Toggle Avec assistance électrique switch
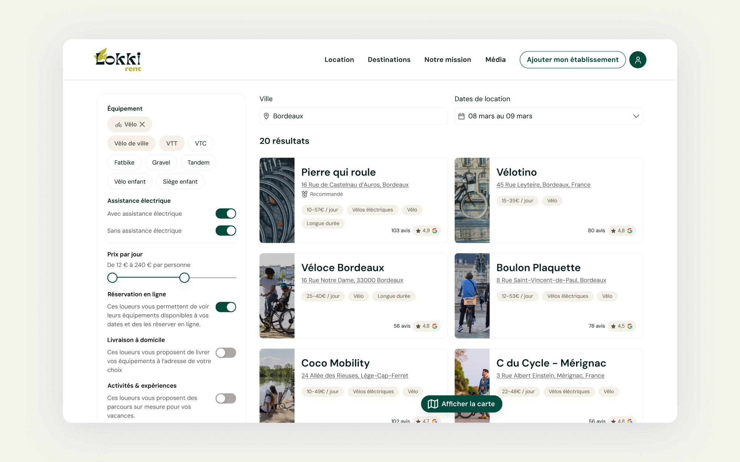The image size is (740, 462). click(226, 214)
